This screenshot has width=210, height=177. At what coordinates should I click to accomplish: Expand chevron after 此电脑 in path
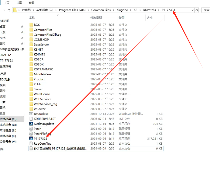coord(33,10)
